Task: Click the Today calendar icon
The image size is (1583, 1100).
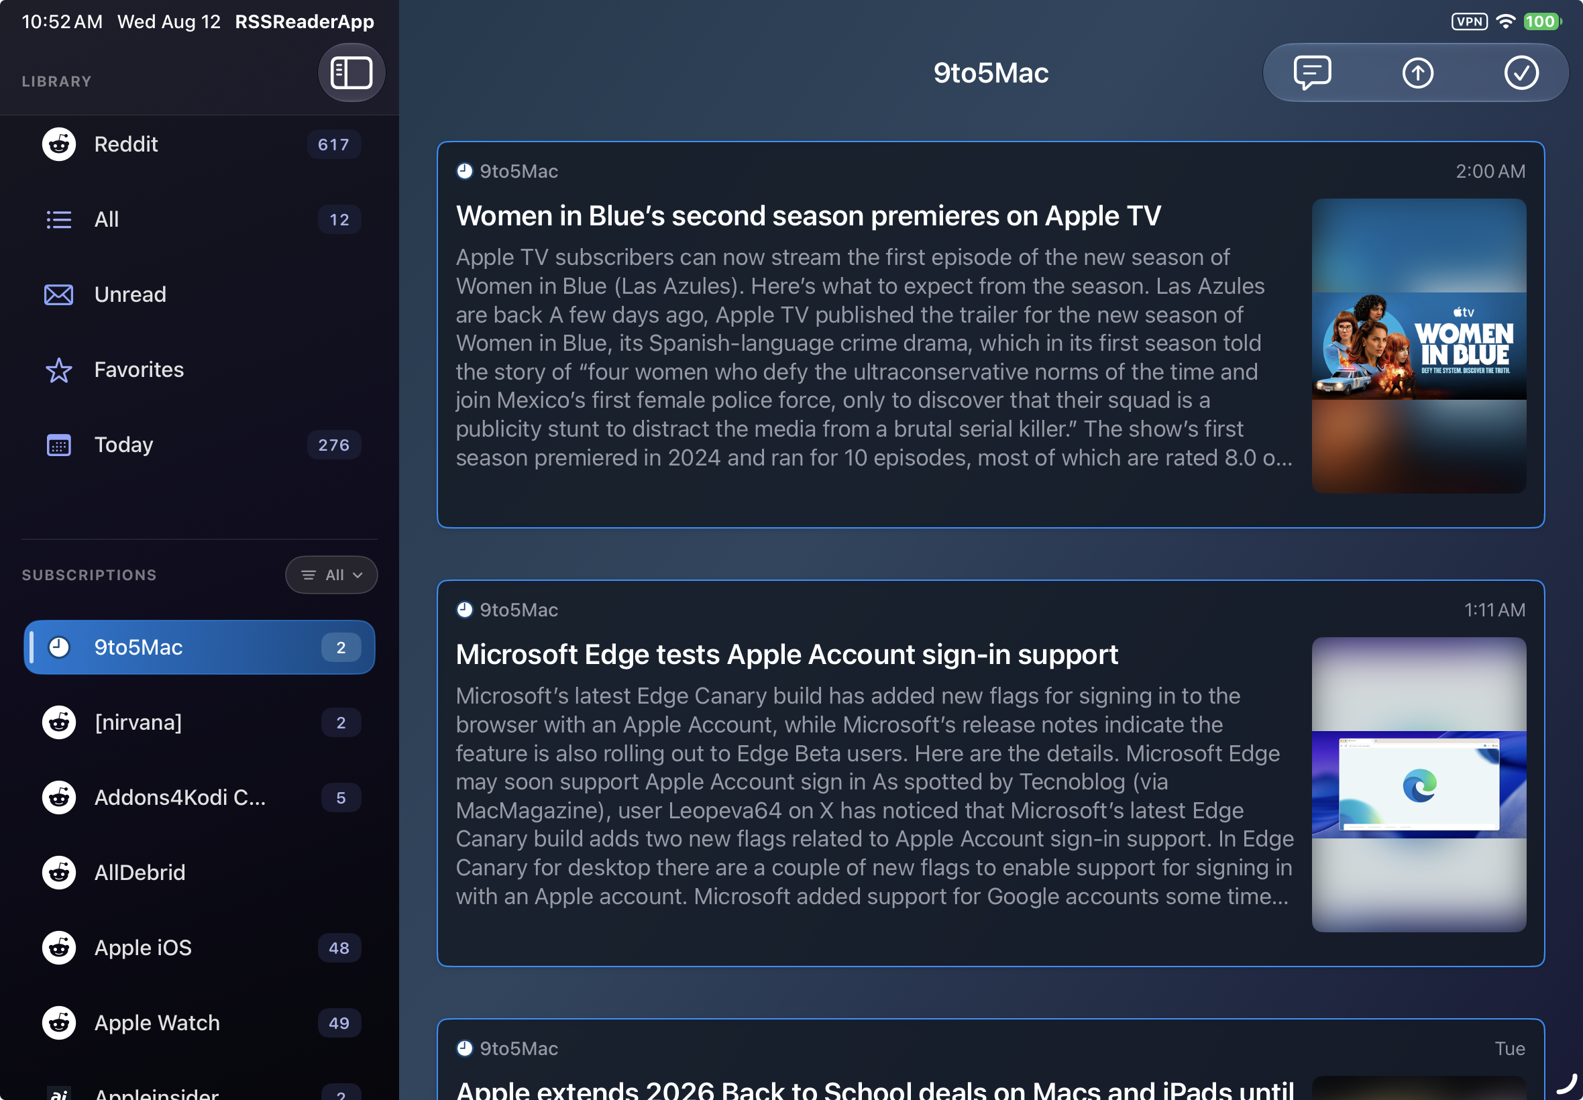Action: click(x=59, y=445)
